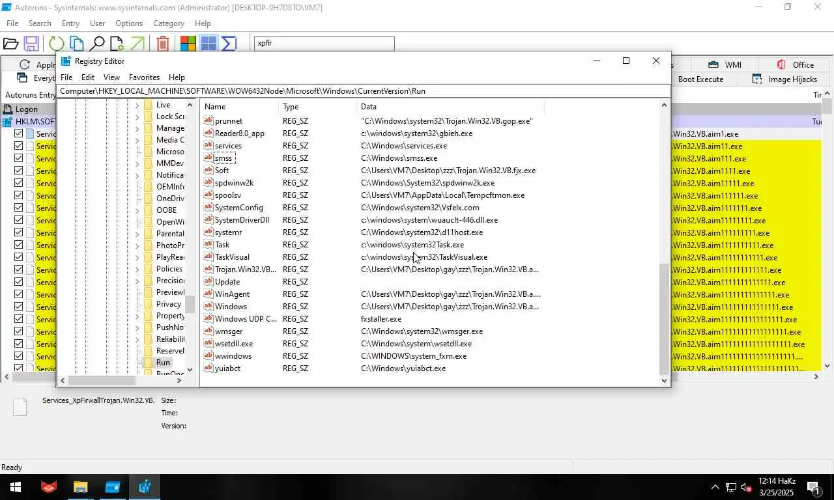Uncheck the Autoruns entry ending aim1.exe
Viewport: 834px width, 500px height.
(x=18, y=133)
